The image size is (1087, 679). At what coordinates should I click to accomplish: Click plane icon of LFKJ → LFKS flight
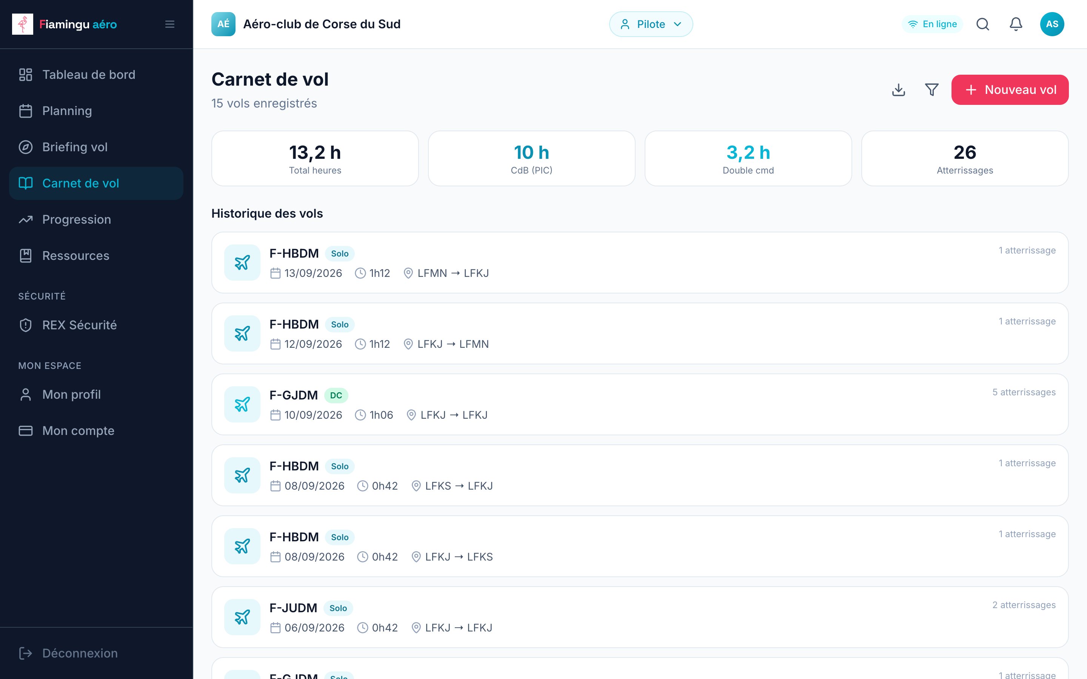point(242,547)
